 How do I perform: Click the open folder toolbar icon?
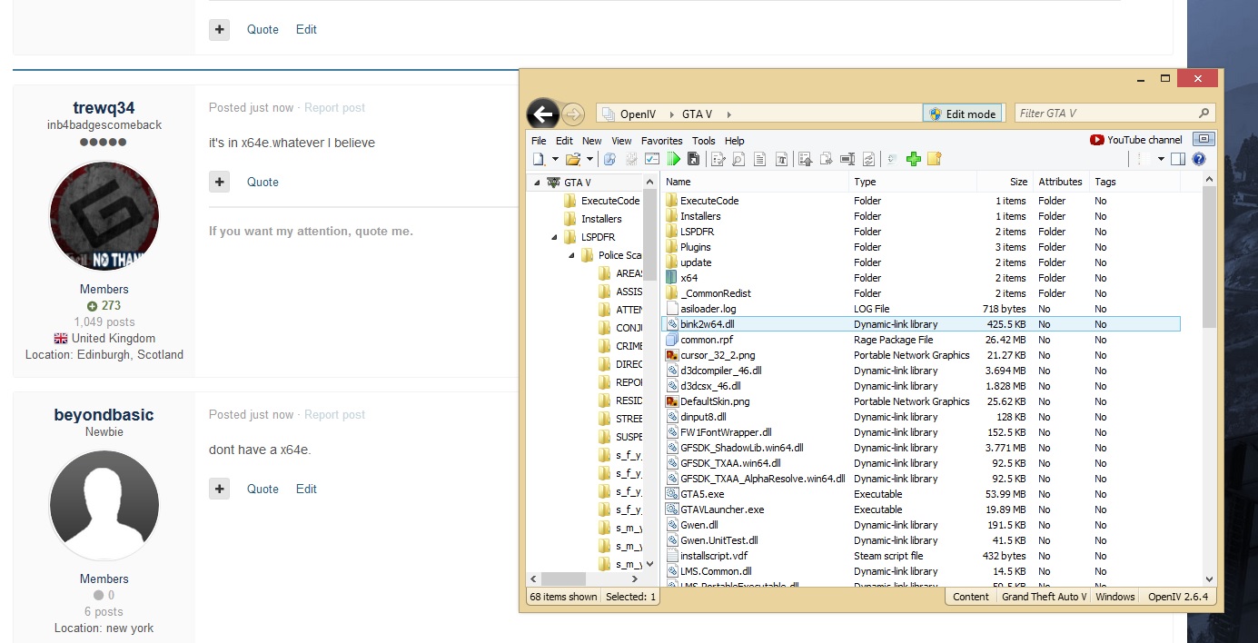[x=573, y=159]
